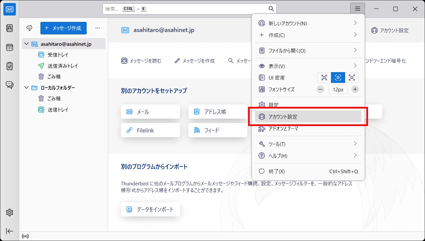Click the メッセージ作成 button
Viewport: 425px width, 241px height.
tap(63, 28)
